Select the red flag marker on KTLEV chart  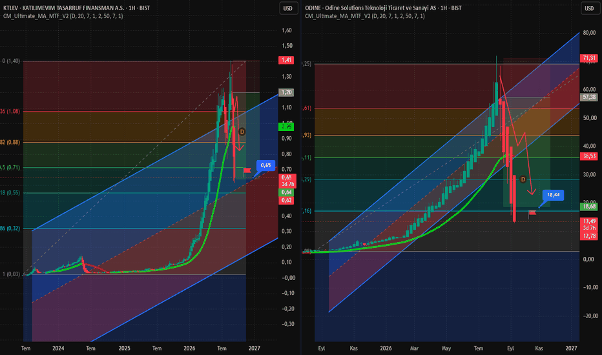pos(247,170)
